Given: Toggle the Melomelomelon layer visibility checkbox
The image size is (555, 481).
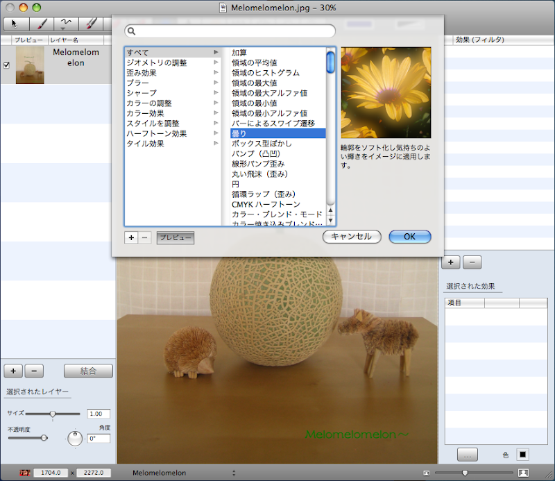Looking at the screenshot, I should coord(7,65).
